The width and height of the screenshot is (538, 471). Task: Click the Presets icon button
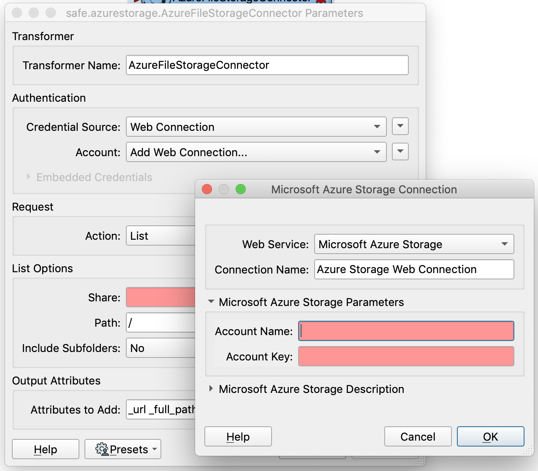click(x=103, y=449)
